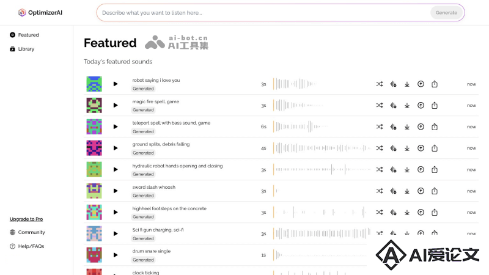Click the Generate button
This screenshot has height=275, width=489.
pyautogui.click(x=446, y=13)
